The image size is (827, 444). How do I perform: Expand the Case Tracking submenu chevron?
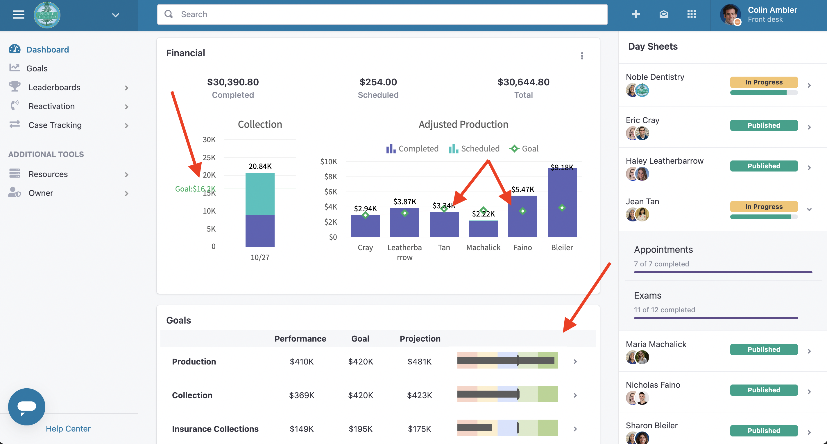coord(126,125)
